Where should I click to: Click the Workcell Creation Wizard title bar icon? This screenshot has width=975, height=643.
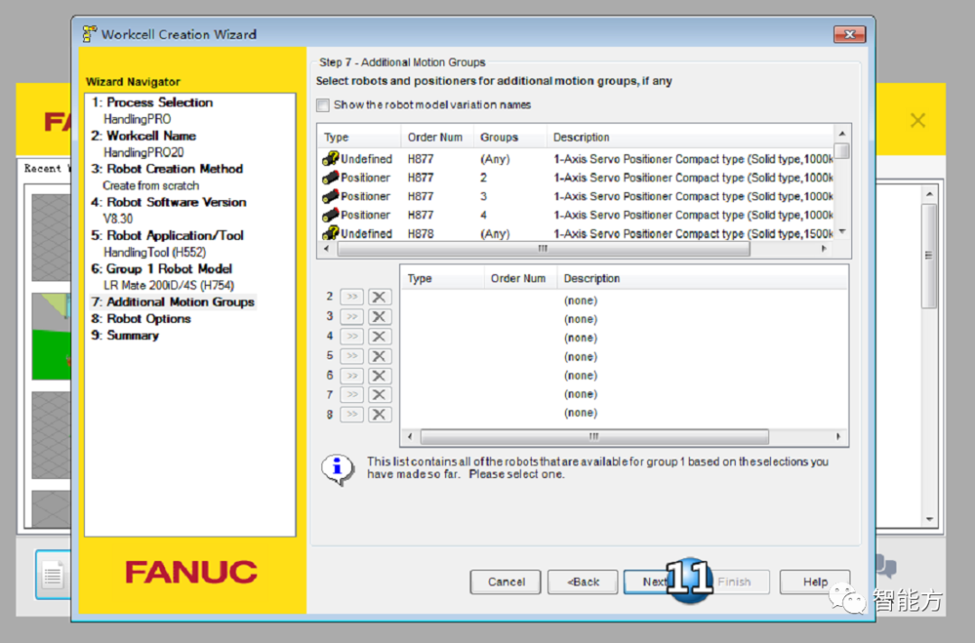pyautogui.click(x=89, y=33)
